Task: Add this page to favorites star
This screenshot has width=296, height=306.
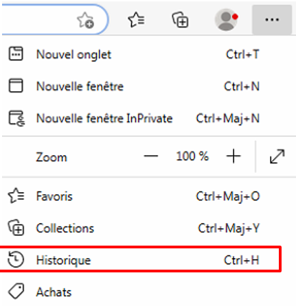Action: pos(85,20)
